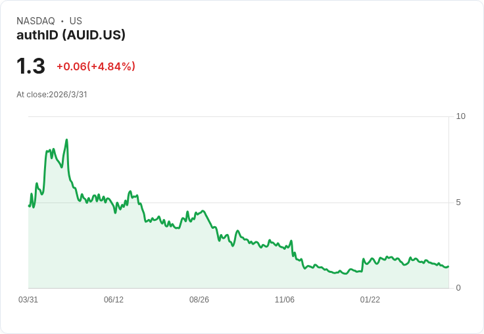The height and width of the screenshot is (334, 484).
Task: Click the leftmost start of the price line
Action: (29, 206)
